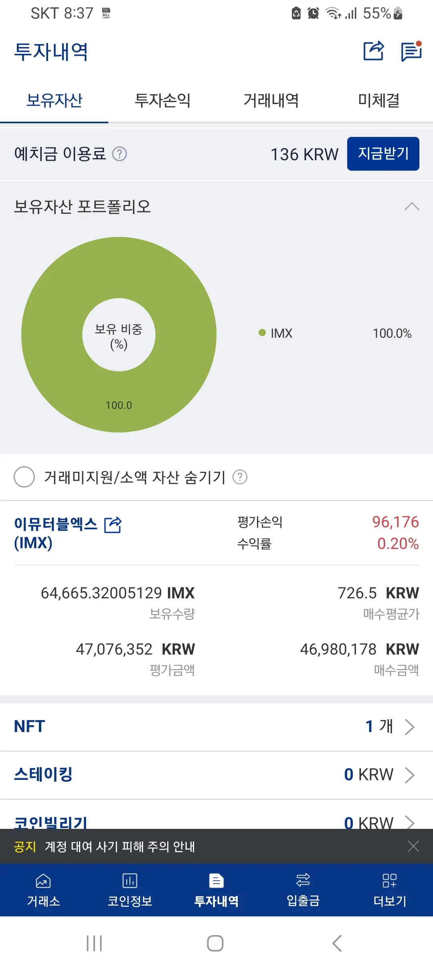Tap the share icon in the header

point(373,51)
